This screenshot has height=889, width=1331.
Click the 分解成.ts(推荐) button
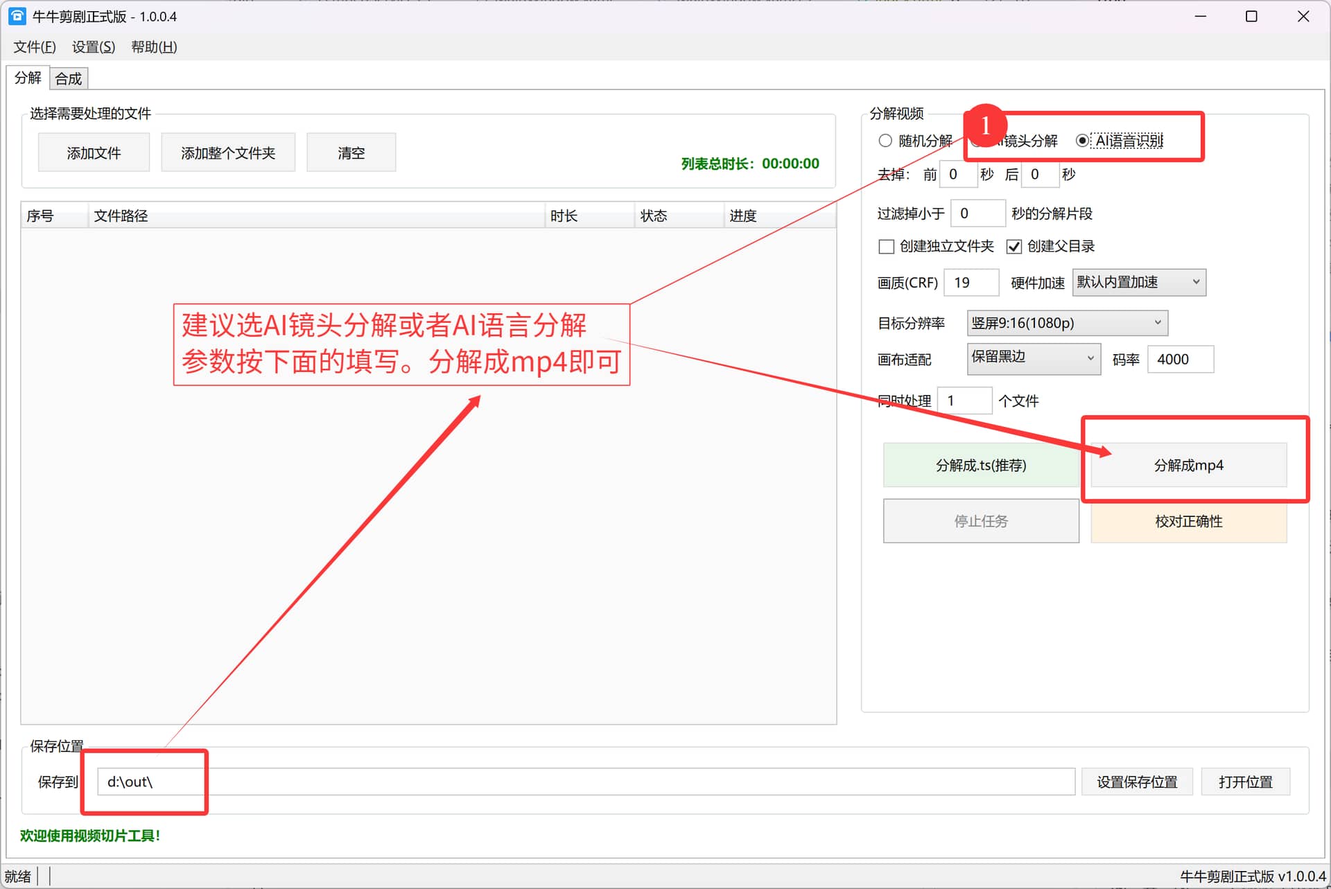[x=980, y=465]
